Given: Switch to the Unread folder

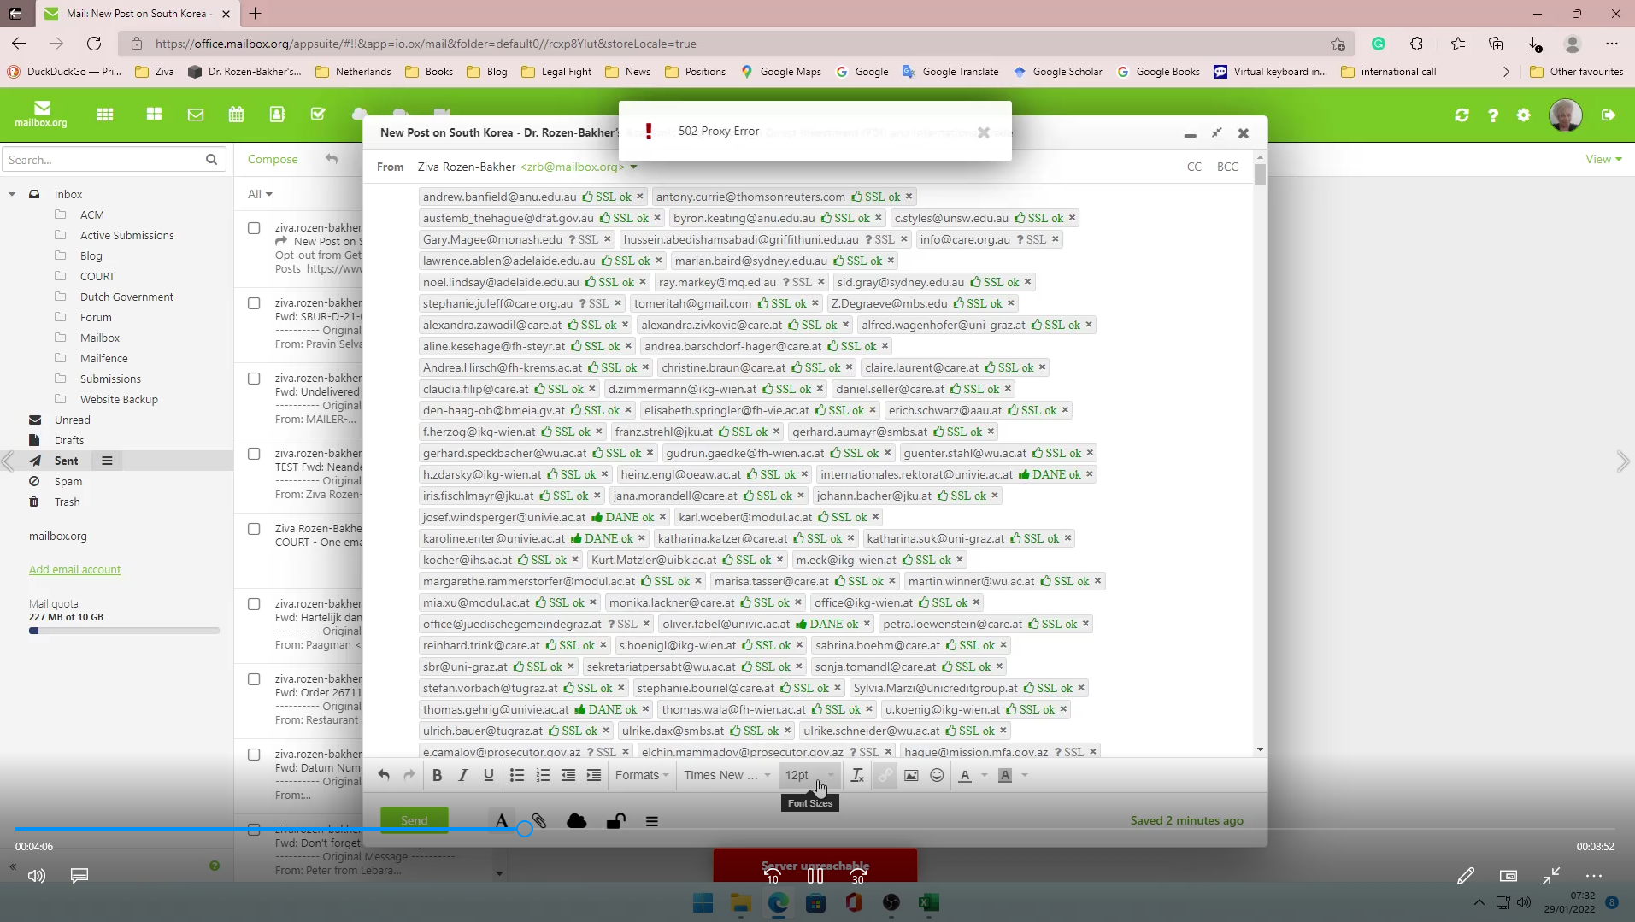Looking at the screenshot, I should pos(73,420).
